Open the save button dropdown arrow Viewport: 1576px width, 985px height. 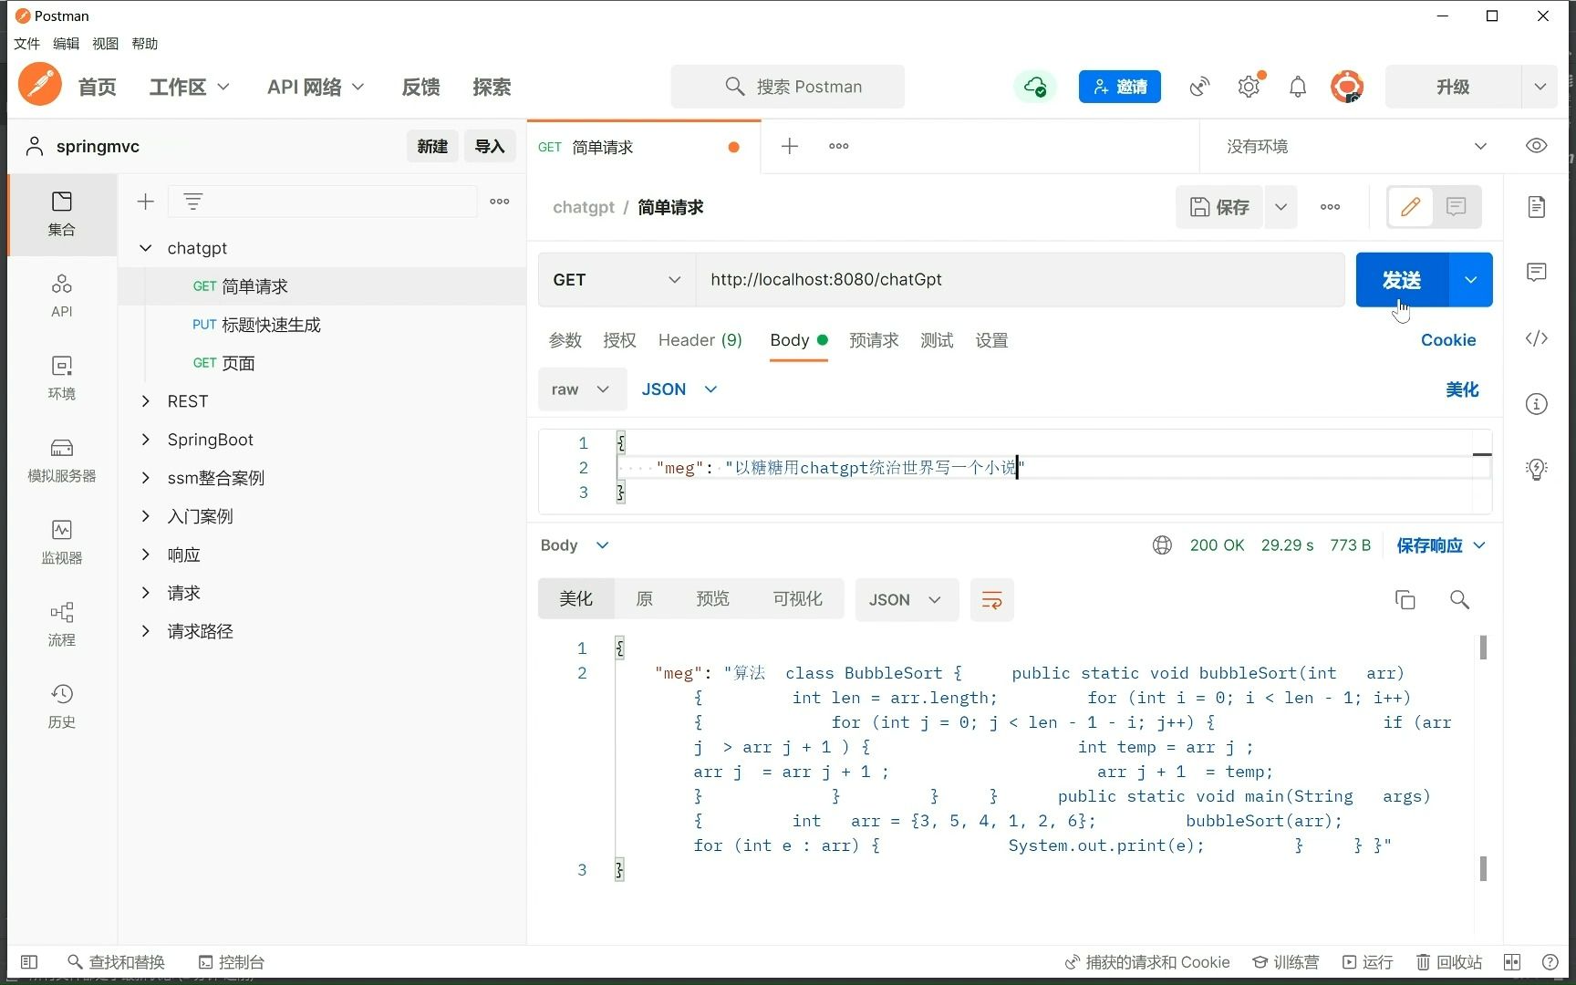pyautogui.click(x=1280, y=207)
